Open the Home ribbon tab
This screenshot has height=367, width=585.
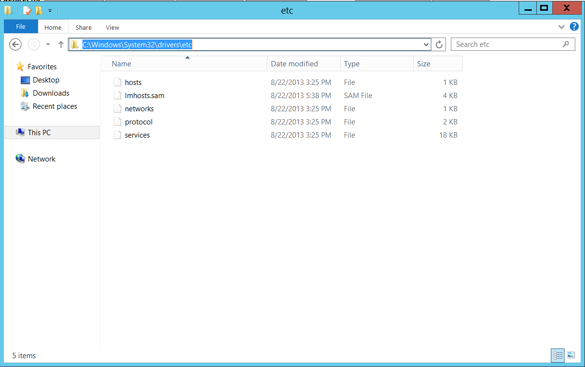pos(53,27)
